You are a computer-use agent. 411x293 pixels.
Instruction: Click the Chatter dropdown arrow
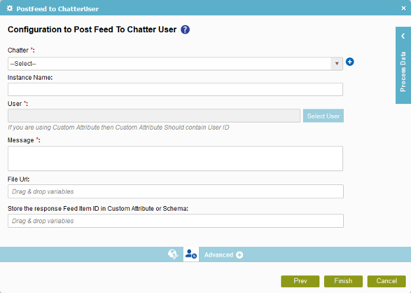pos(337,64)
